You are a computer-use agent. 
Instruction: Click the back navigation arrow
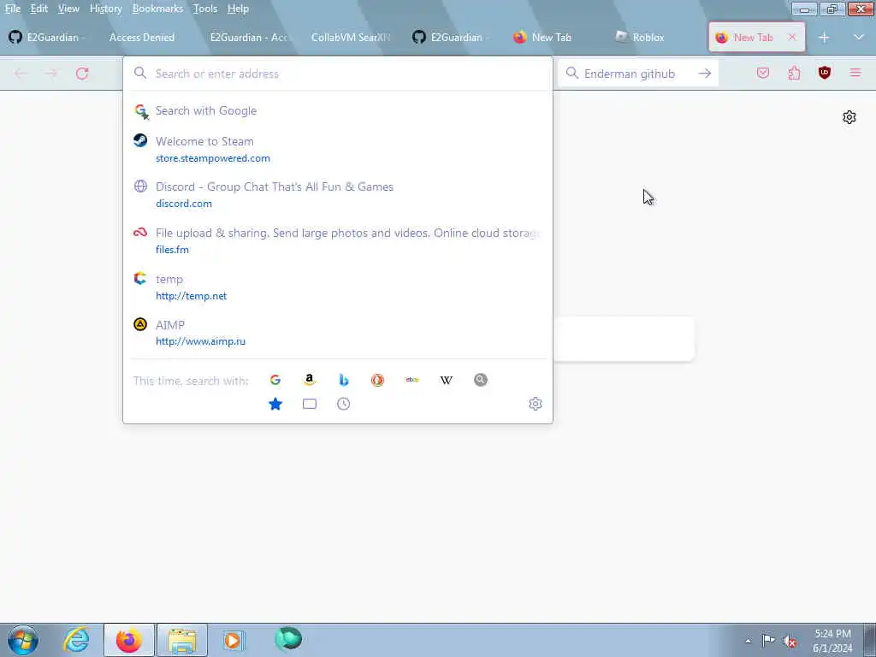point(21,74)
